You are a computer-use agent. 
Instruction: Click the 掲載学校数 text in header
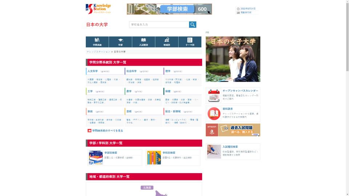tap(246, 12)
